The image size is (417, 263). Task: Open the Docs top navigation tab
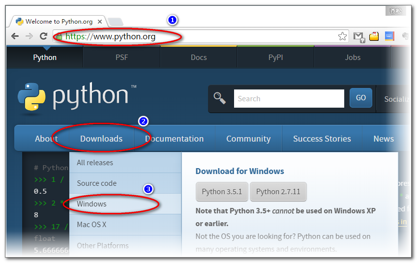coord(199,58)
